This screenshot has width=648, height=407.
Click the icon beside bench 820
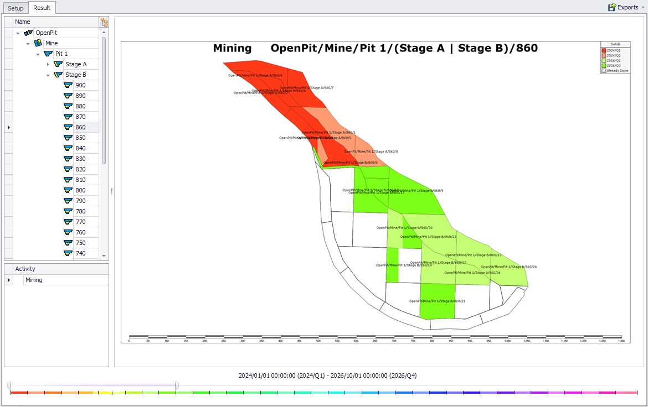click(68, 169)
